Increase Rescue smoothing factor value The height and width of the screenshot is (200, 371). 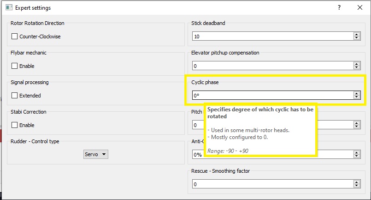pos(356,182)
